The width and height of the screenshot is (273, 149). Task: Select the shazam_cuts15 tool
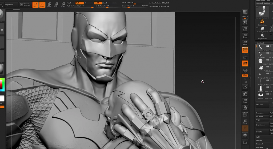[262, 29]
